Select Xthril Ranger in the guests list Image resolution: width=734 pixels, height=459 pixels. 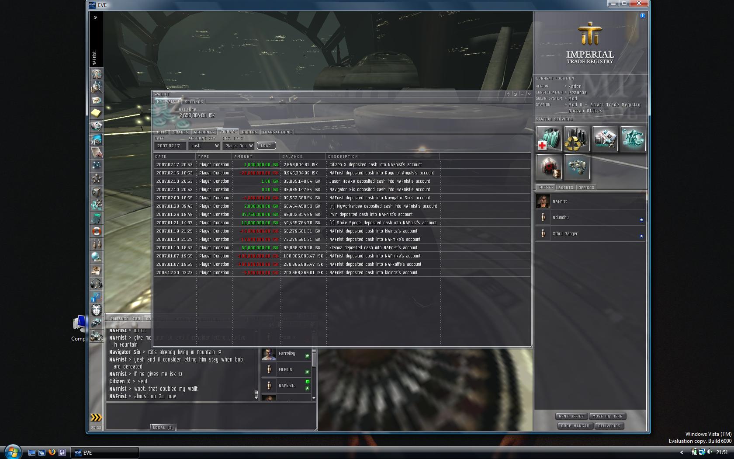click(590, 233)
